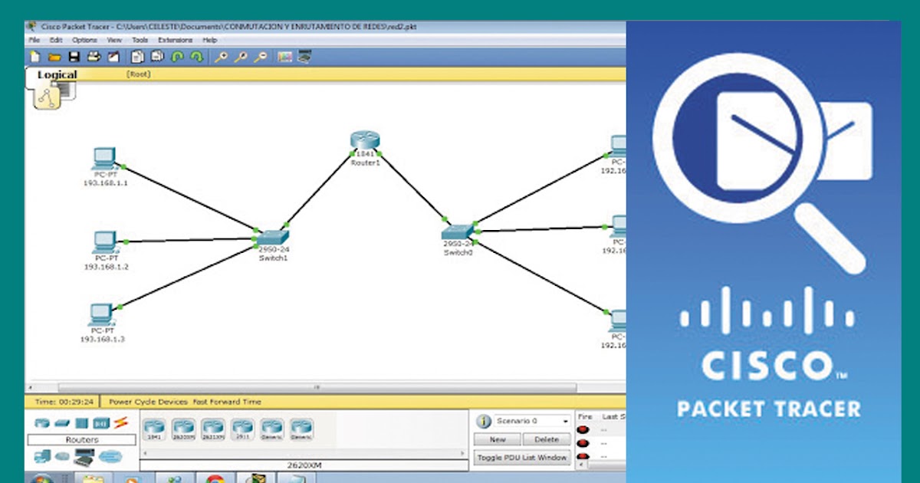Image resolution: width=920 pixels, height=483 pixels.
Task: Click the Undo arrow on the toolbar
Action: pyautogui.click(x=178, y=55)
